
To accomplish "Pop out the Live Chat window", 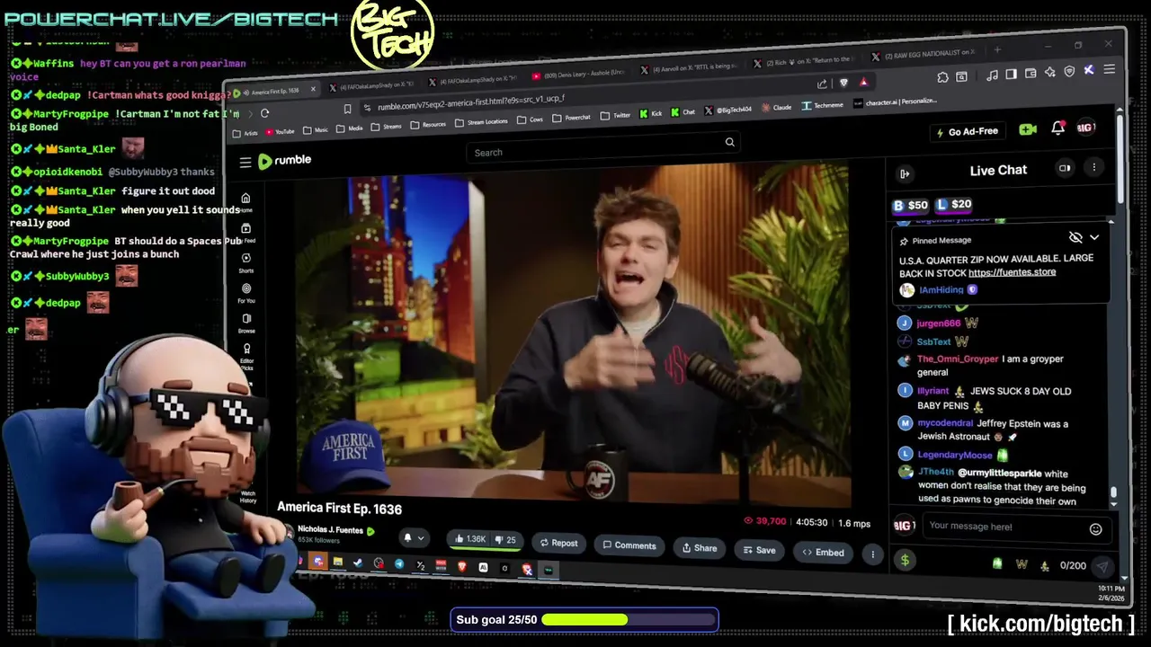I will [x=1065, y=168].
